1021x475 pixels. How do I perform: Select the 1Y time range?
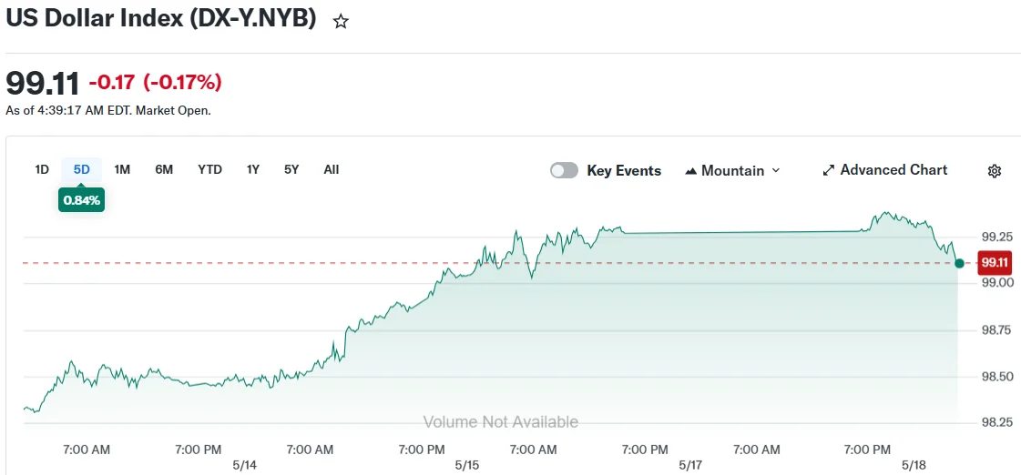pos(252,170)
